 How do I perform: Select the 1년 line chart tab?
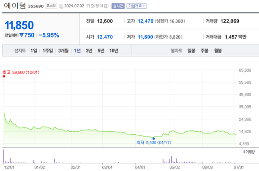[77, 51]
